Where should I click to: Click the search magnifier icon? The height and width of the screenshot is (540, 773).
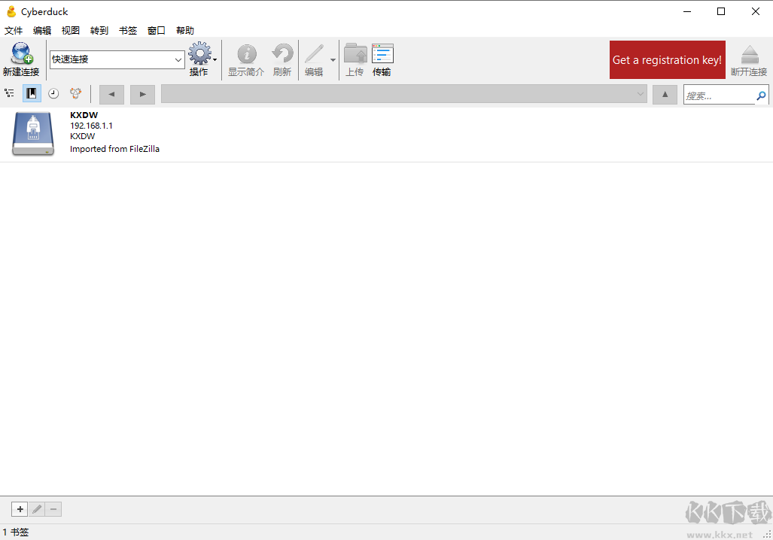click(761, 95)
